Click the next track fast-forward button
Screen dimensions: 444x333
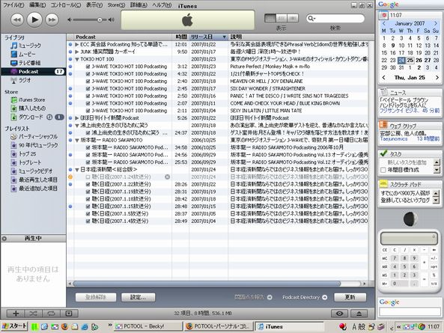pyautogui.click(x=52, y=19)
